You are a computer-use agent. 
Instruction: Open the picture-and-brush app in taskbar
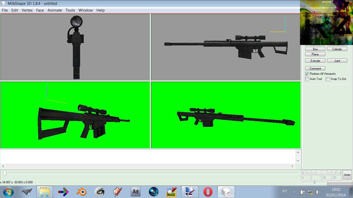pyautogui.click(x=190, y=192)
